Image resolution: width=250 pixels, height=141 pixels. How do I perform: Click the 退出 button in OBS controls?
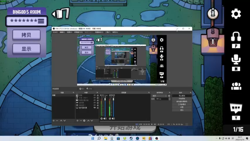click(182, 110)
